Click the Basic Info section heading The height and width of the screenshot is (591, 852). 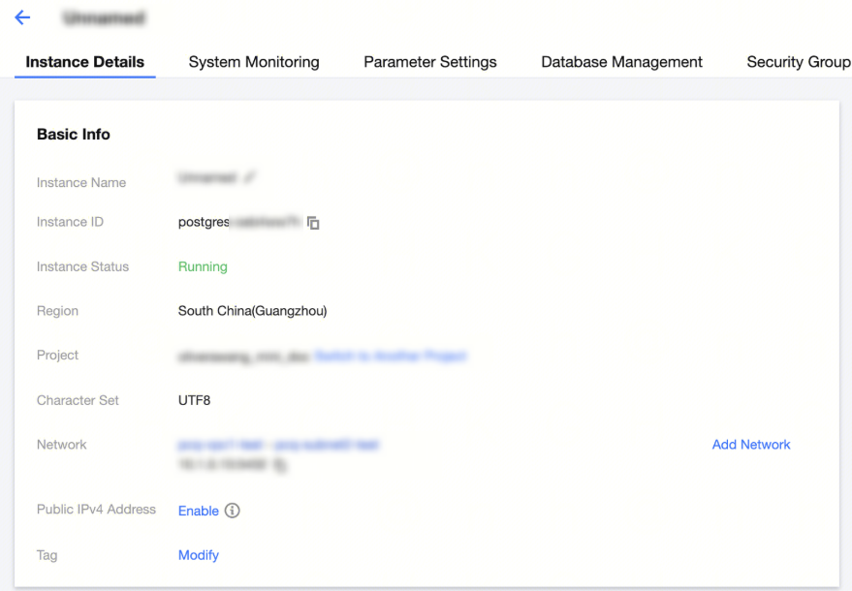[x=74, y=135]
